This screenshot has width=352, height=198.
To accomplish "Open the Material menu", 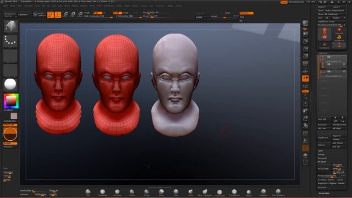I will tap(84, 6).
